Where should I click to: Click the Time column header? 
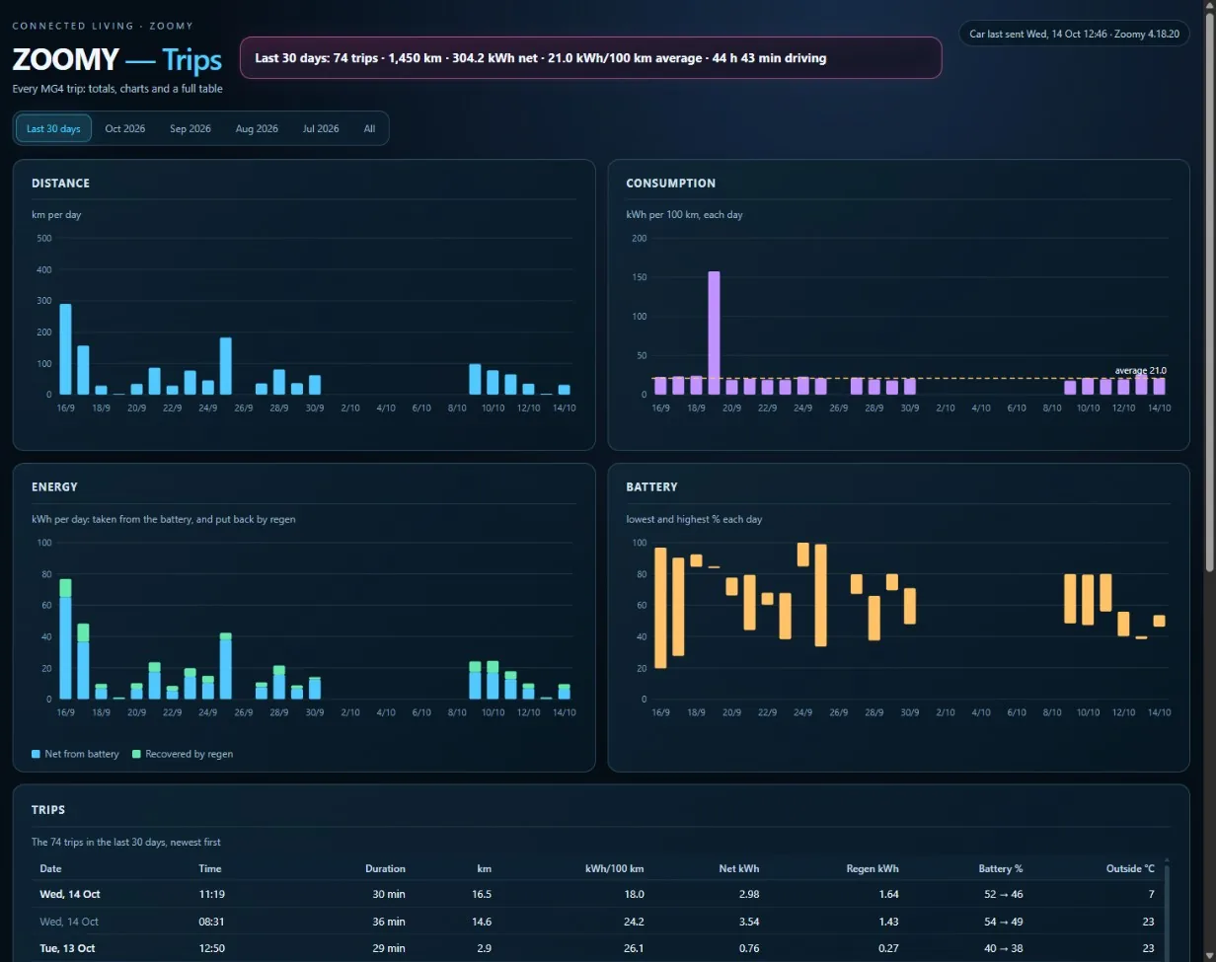(x=210, y=868)
